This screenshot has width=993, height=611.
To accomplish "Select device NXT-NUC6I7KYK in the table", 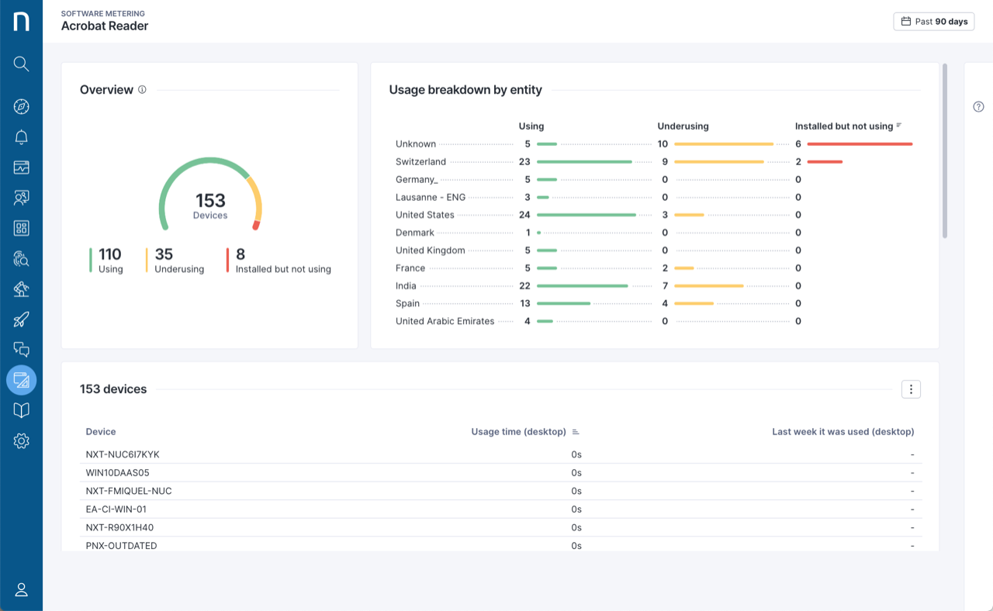I will click(x=123, y=454).
